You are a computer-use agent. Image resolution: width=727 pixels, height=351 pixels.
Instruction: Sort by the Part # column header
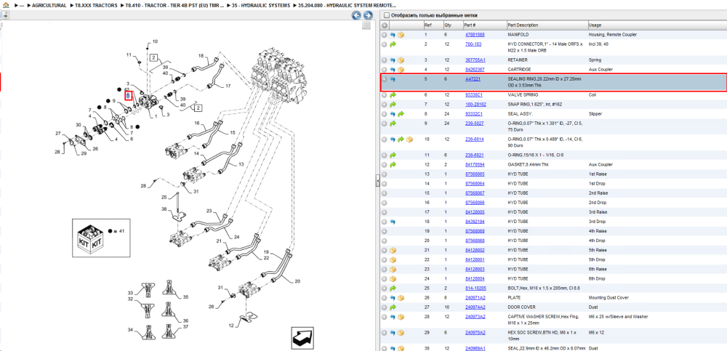pyautogui.click(x=484, y=25)
